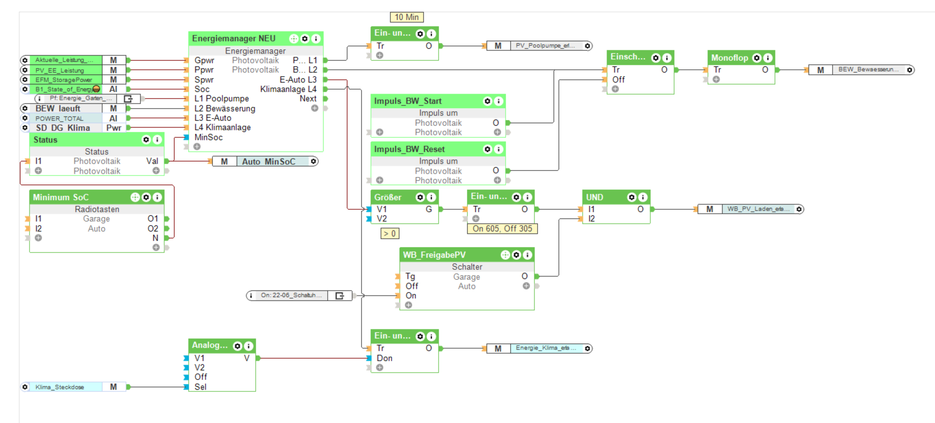Click move handle icon on Minimum SoC

click(135, 197)
